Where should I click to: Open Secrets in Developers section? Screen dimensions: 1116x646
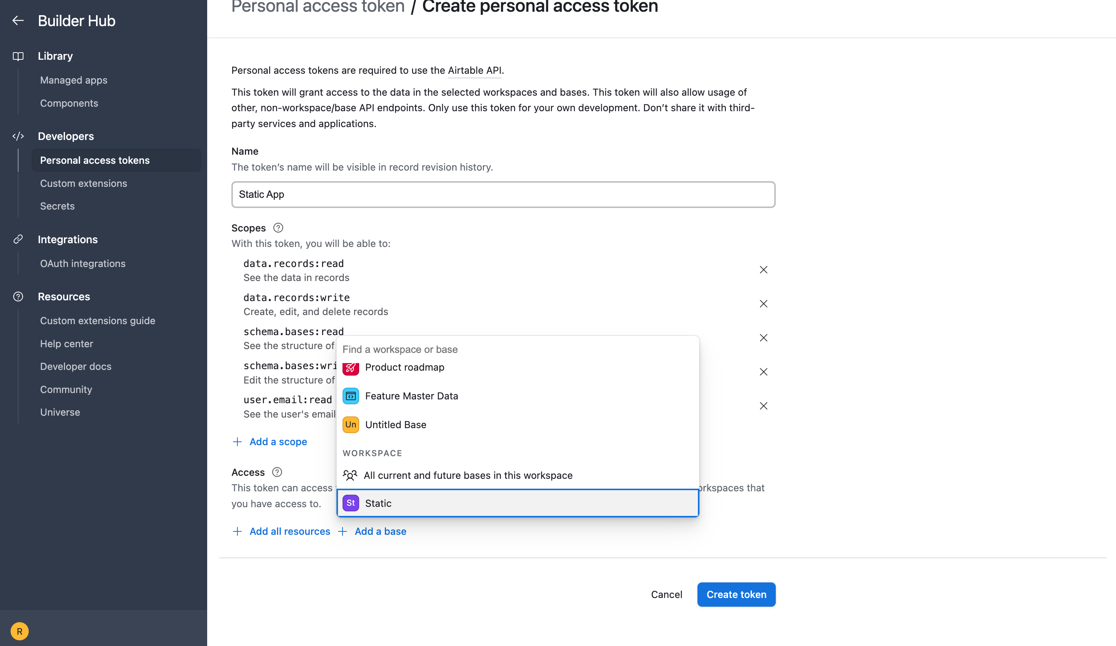coord(57,206)
